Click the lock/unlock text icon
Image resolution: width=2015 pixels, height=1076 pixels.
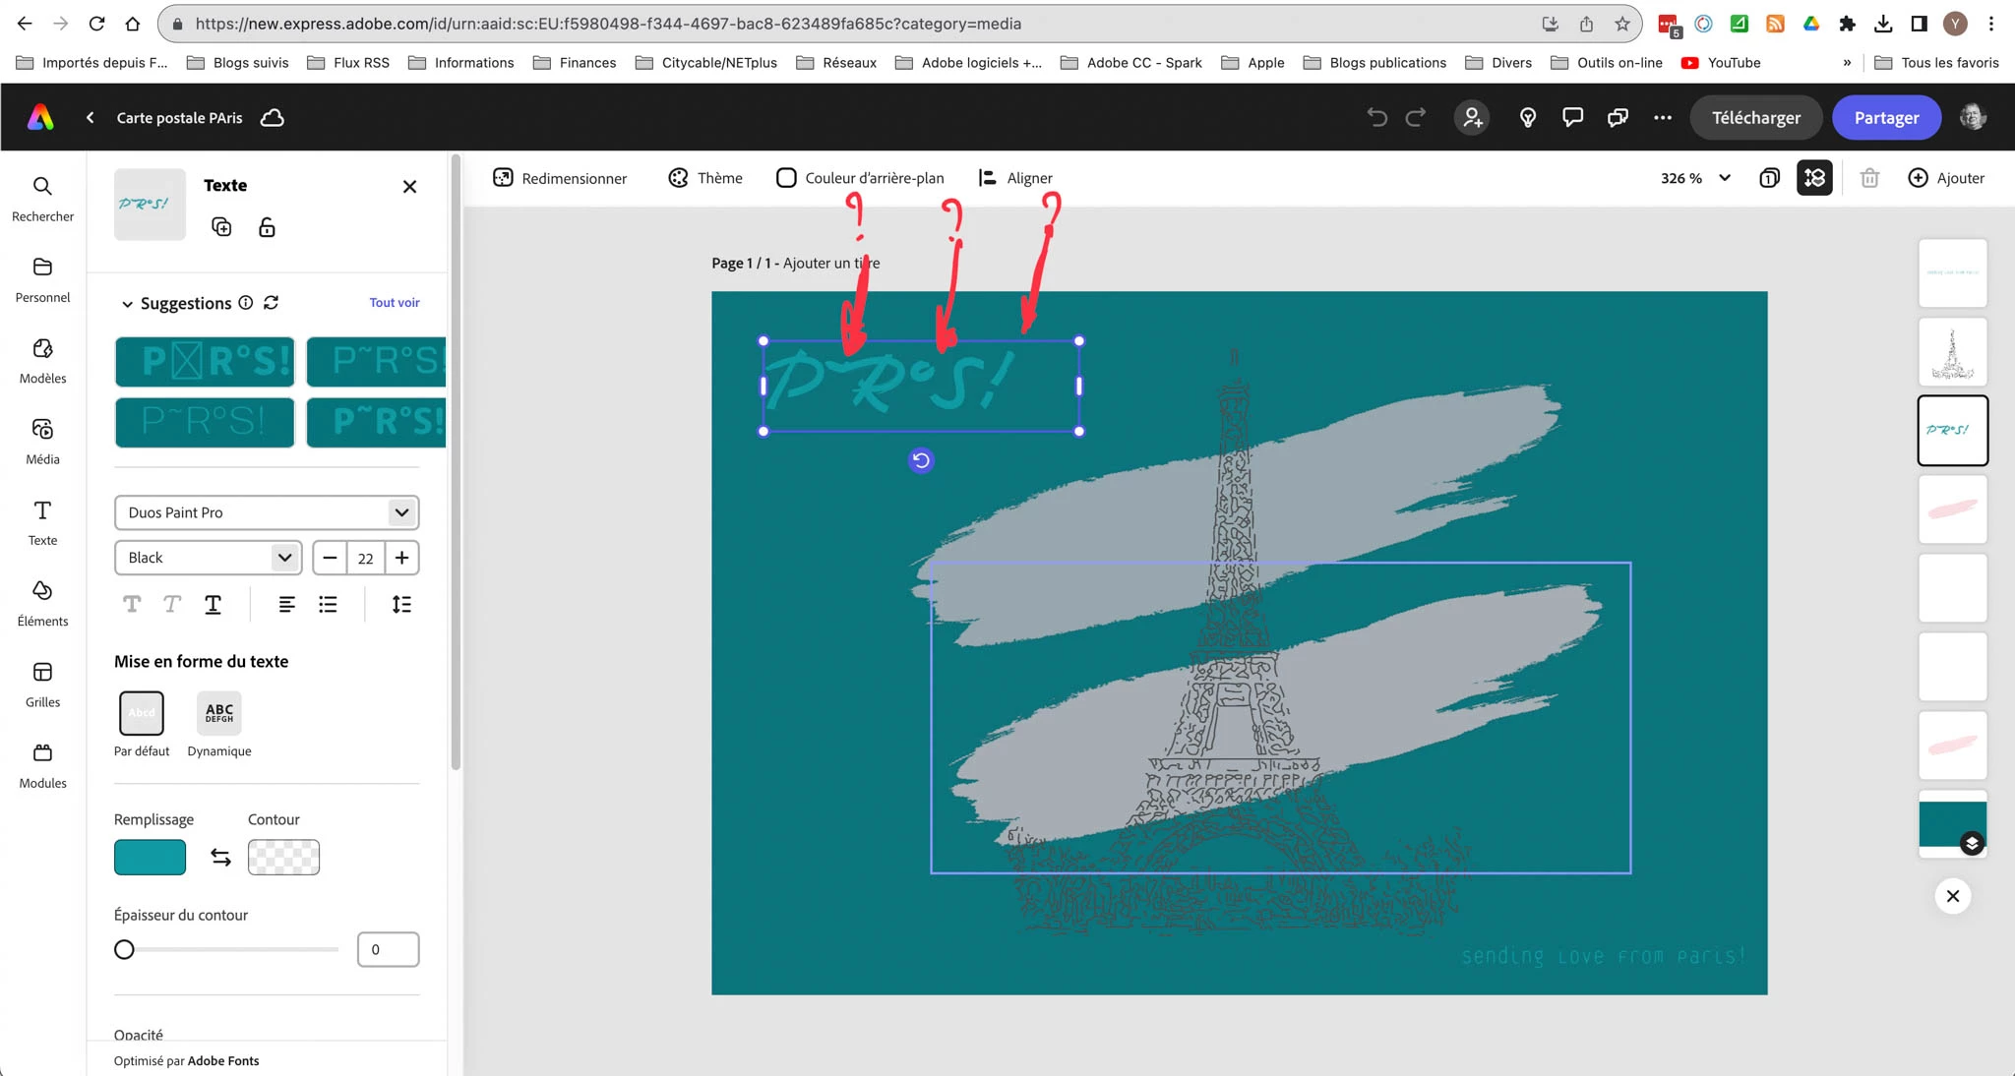pos(267,227)
